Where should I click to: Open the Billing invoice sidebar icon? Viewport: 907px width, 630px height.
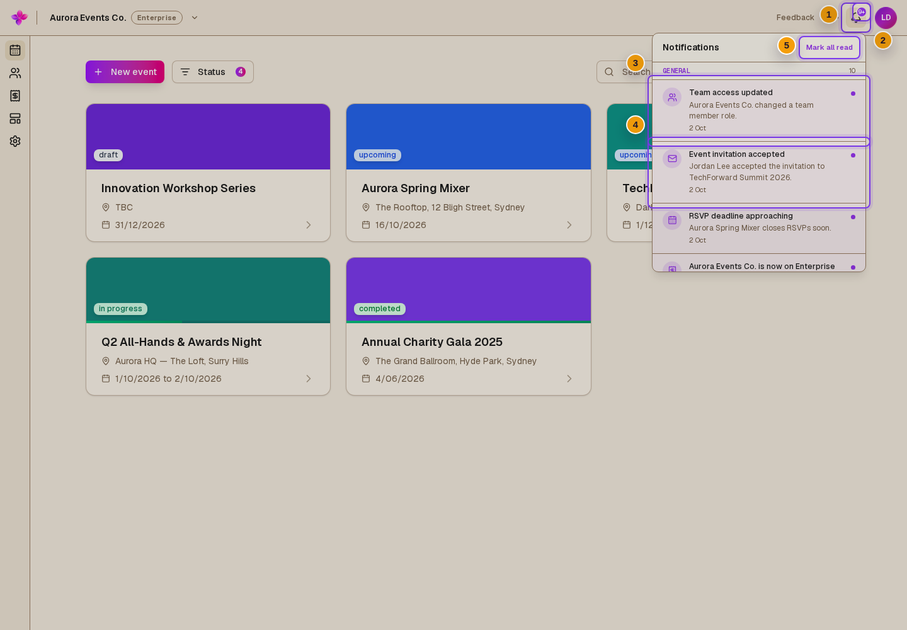(15, 96)
